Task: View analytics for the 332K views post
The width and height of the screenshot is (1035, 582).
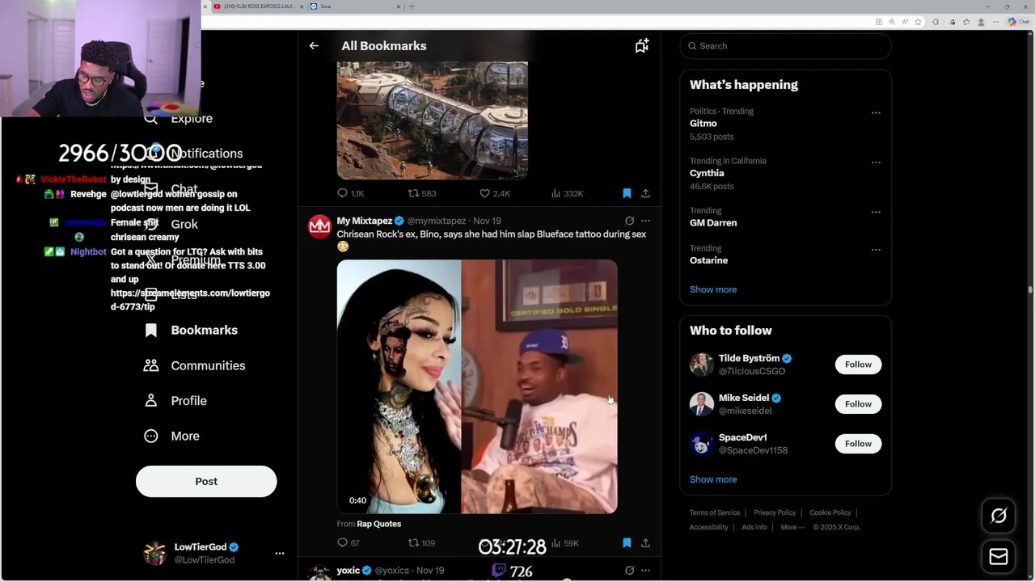Action: [x=567, y=193]
